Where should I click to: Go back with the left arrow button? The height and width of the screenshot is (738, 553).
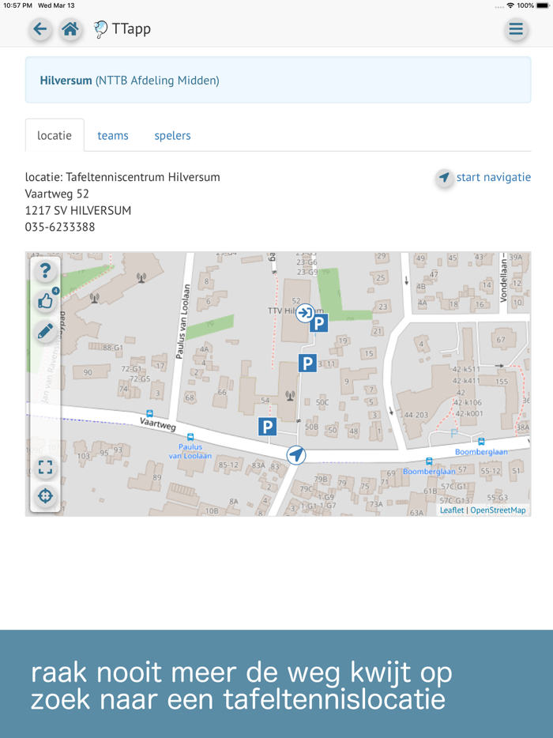40,29
